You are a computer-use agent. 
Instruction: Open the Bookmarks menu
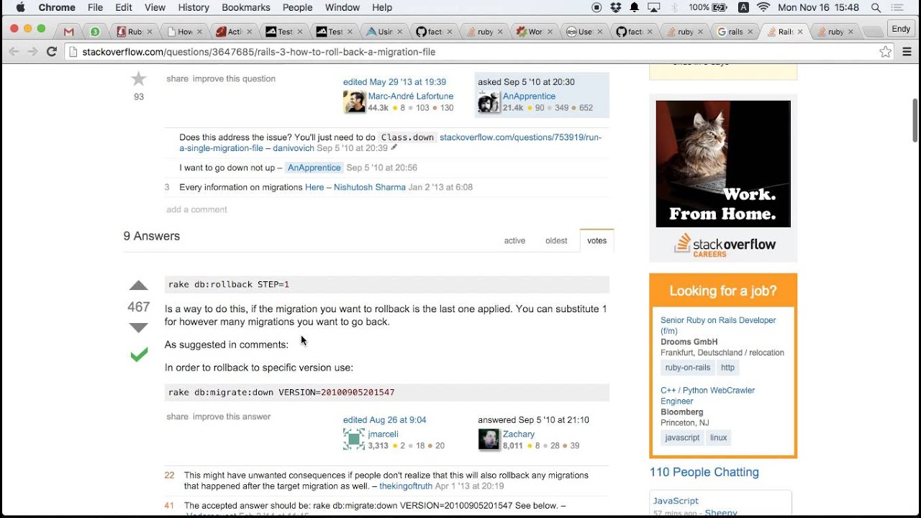click(x=246, y=7)
